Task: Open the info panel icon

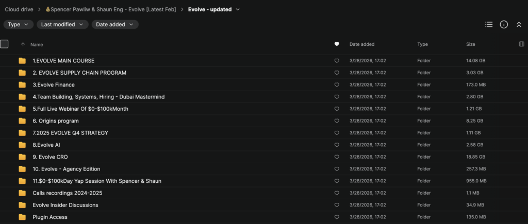Action: 504,24
